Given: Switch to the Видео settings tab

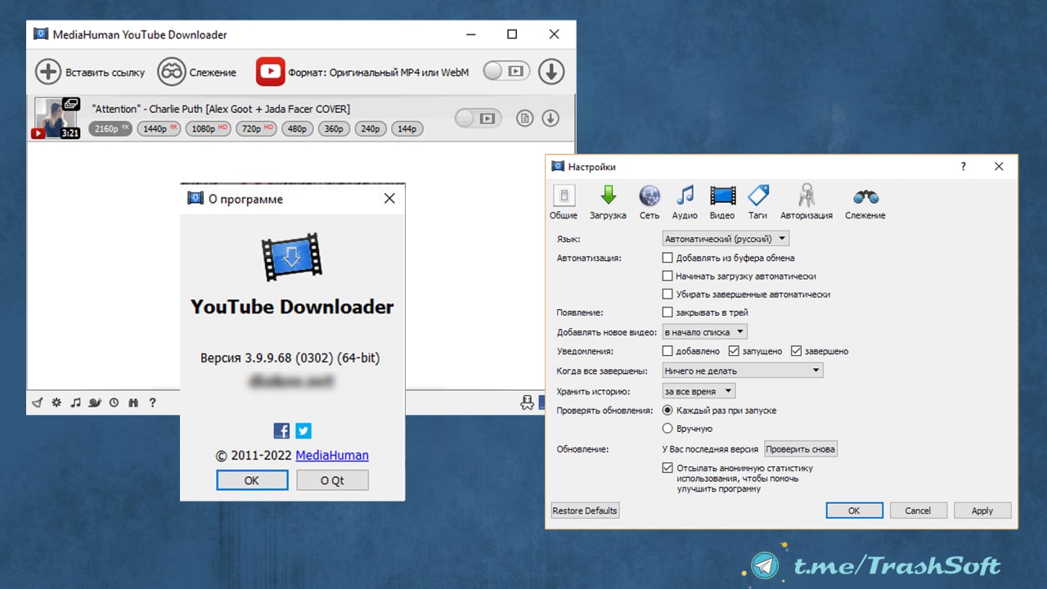Looking at the screenshot, I should click(x=722, y=202).
